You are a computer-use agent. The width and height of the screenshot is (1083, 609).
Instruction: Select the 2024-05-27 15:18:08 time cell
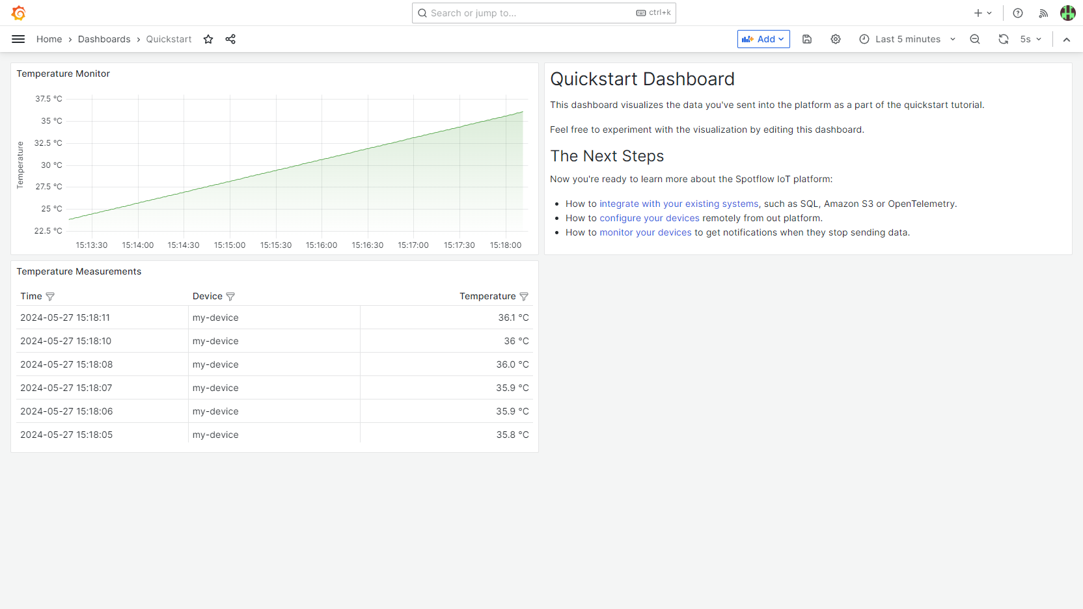[x=102, y=364]
